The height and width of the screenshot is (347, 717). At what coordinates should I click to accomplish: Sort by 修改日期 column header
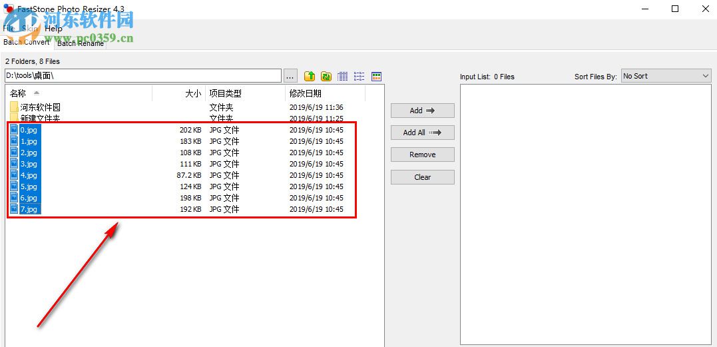(x=325, y=94)
